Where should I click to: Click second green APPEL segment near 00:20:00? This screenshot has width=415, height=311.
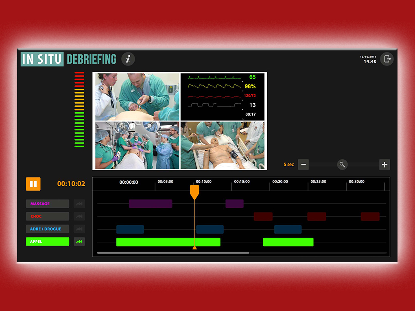(288, 242)
